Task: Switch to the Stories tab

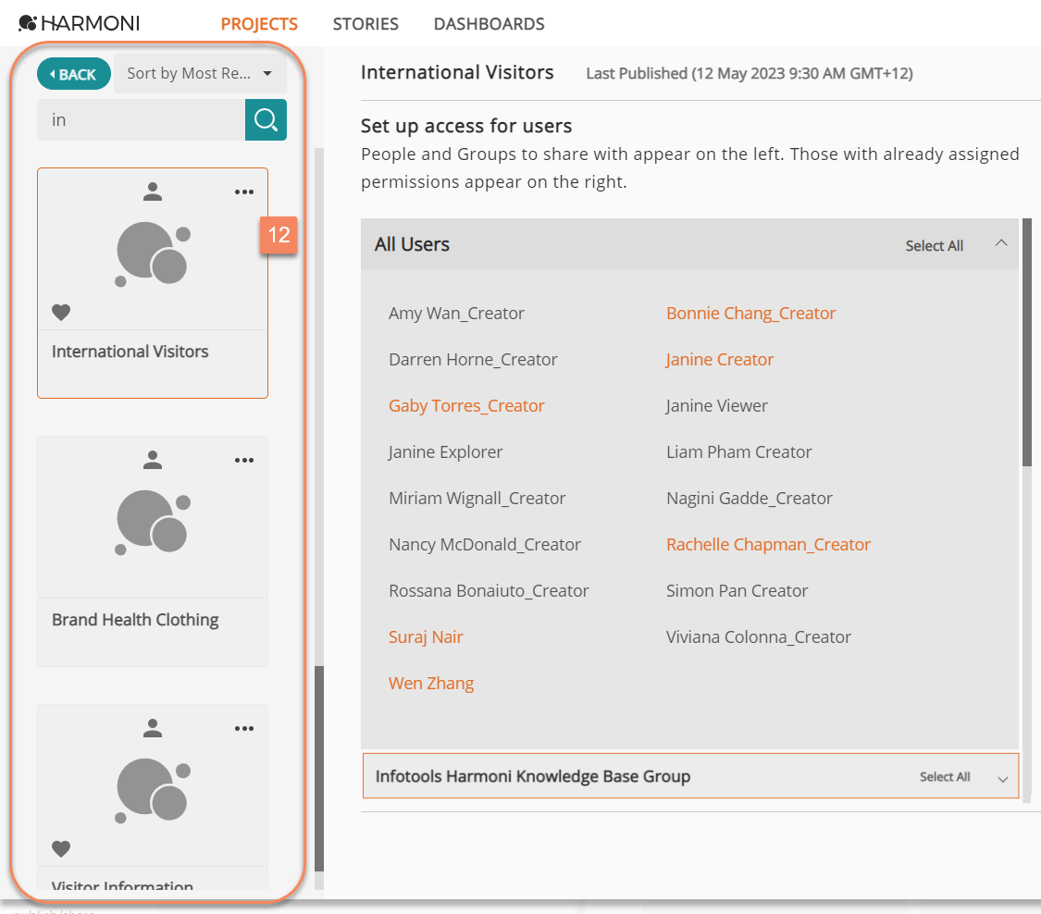Action: click(x=366, y=24)
